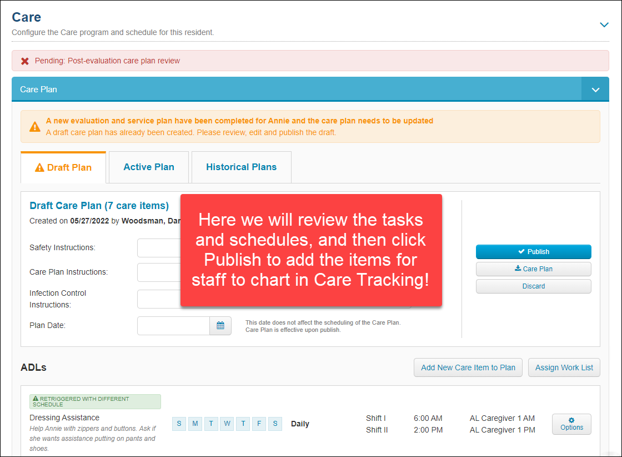Click the Care Plan Instructions field
The image size is (622, 457).
[159, 272]
